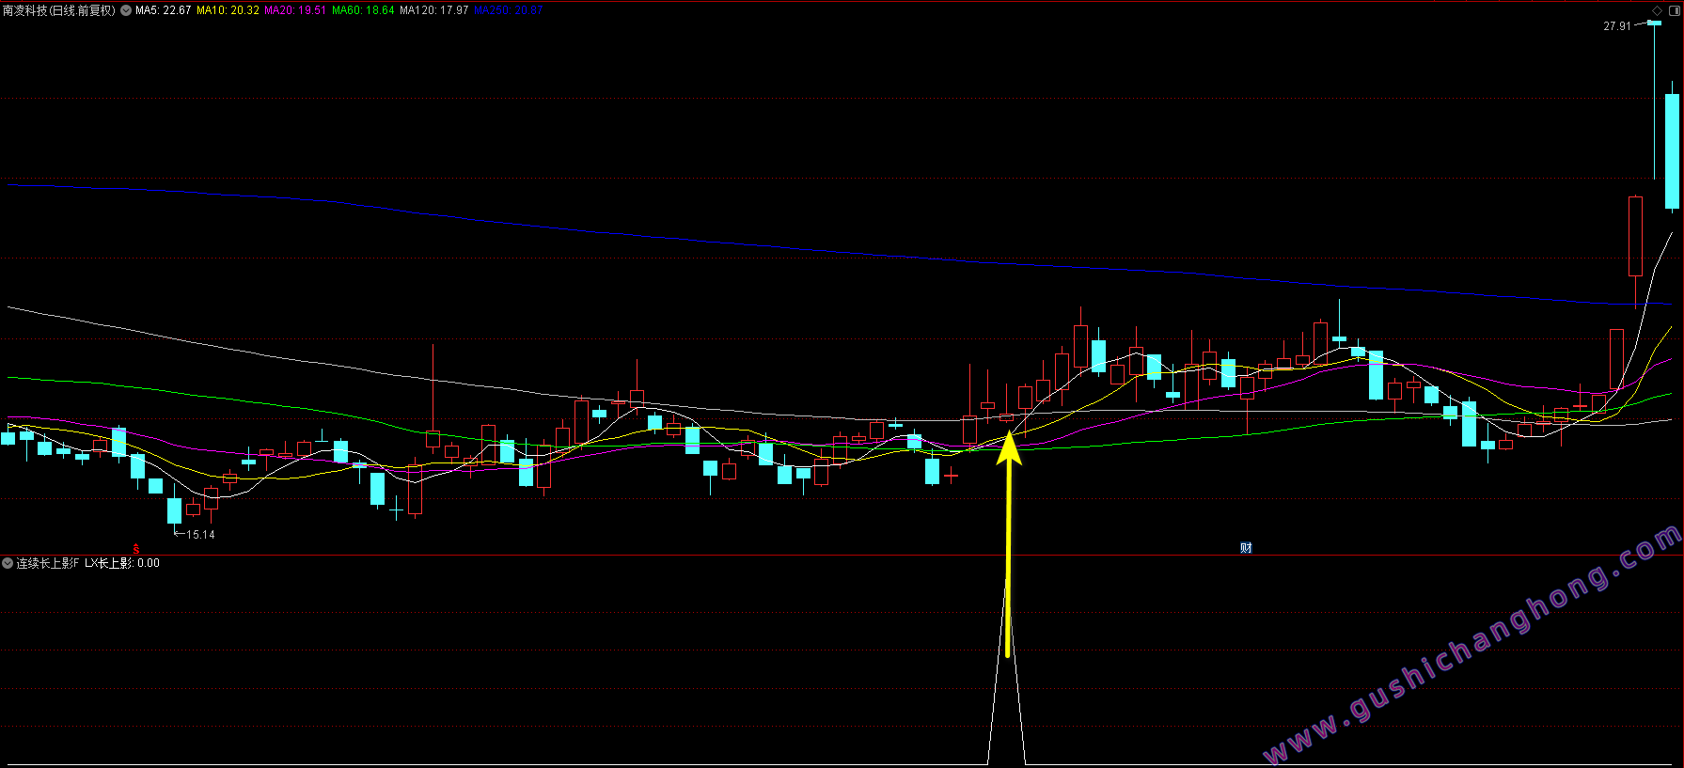Click the LX长上影: 0.00 value
Screen dimensions: 1684x768
(122, 563)
